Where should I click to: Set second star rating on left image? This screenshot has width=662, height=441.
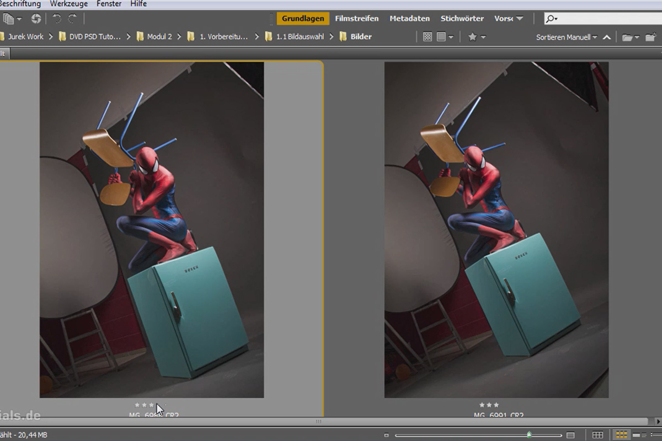[x=145, y=405]
